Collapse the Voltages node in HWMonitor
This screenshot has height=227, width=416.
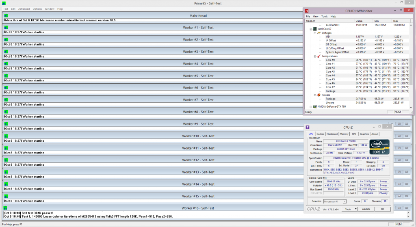tap(315, 33)
